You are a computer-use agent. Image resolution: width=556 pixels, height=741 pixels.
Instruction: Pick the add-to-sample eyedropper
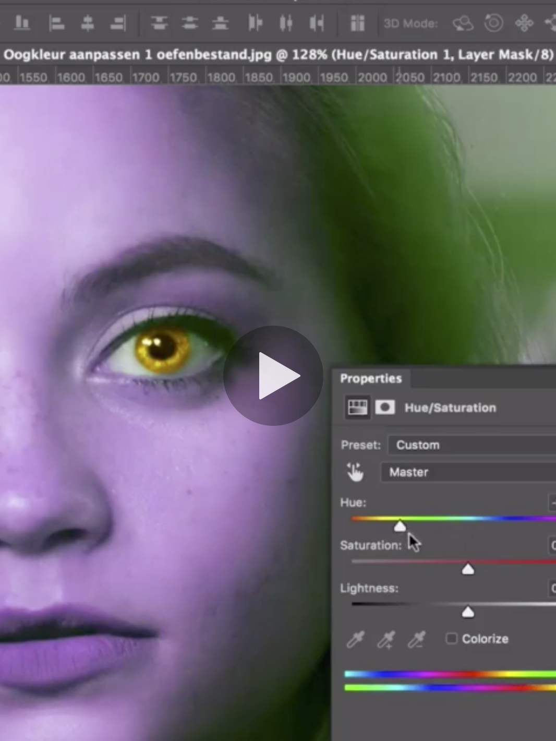coord(386,639)
